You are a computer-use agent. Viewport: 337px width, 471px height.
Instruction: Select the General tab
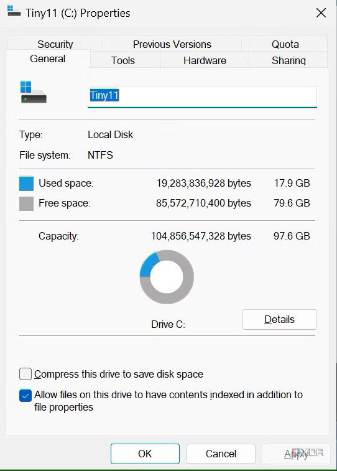point(48,59)
